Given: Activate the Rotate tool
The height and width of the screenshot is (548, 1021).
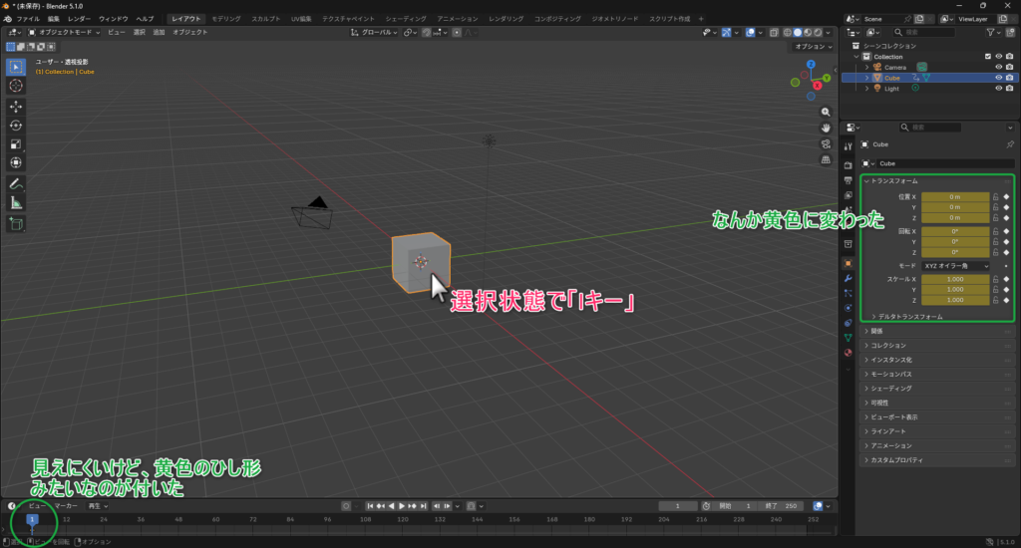Looking at the screenshot, I should (x=16, y=126).
